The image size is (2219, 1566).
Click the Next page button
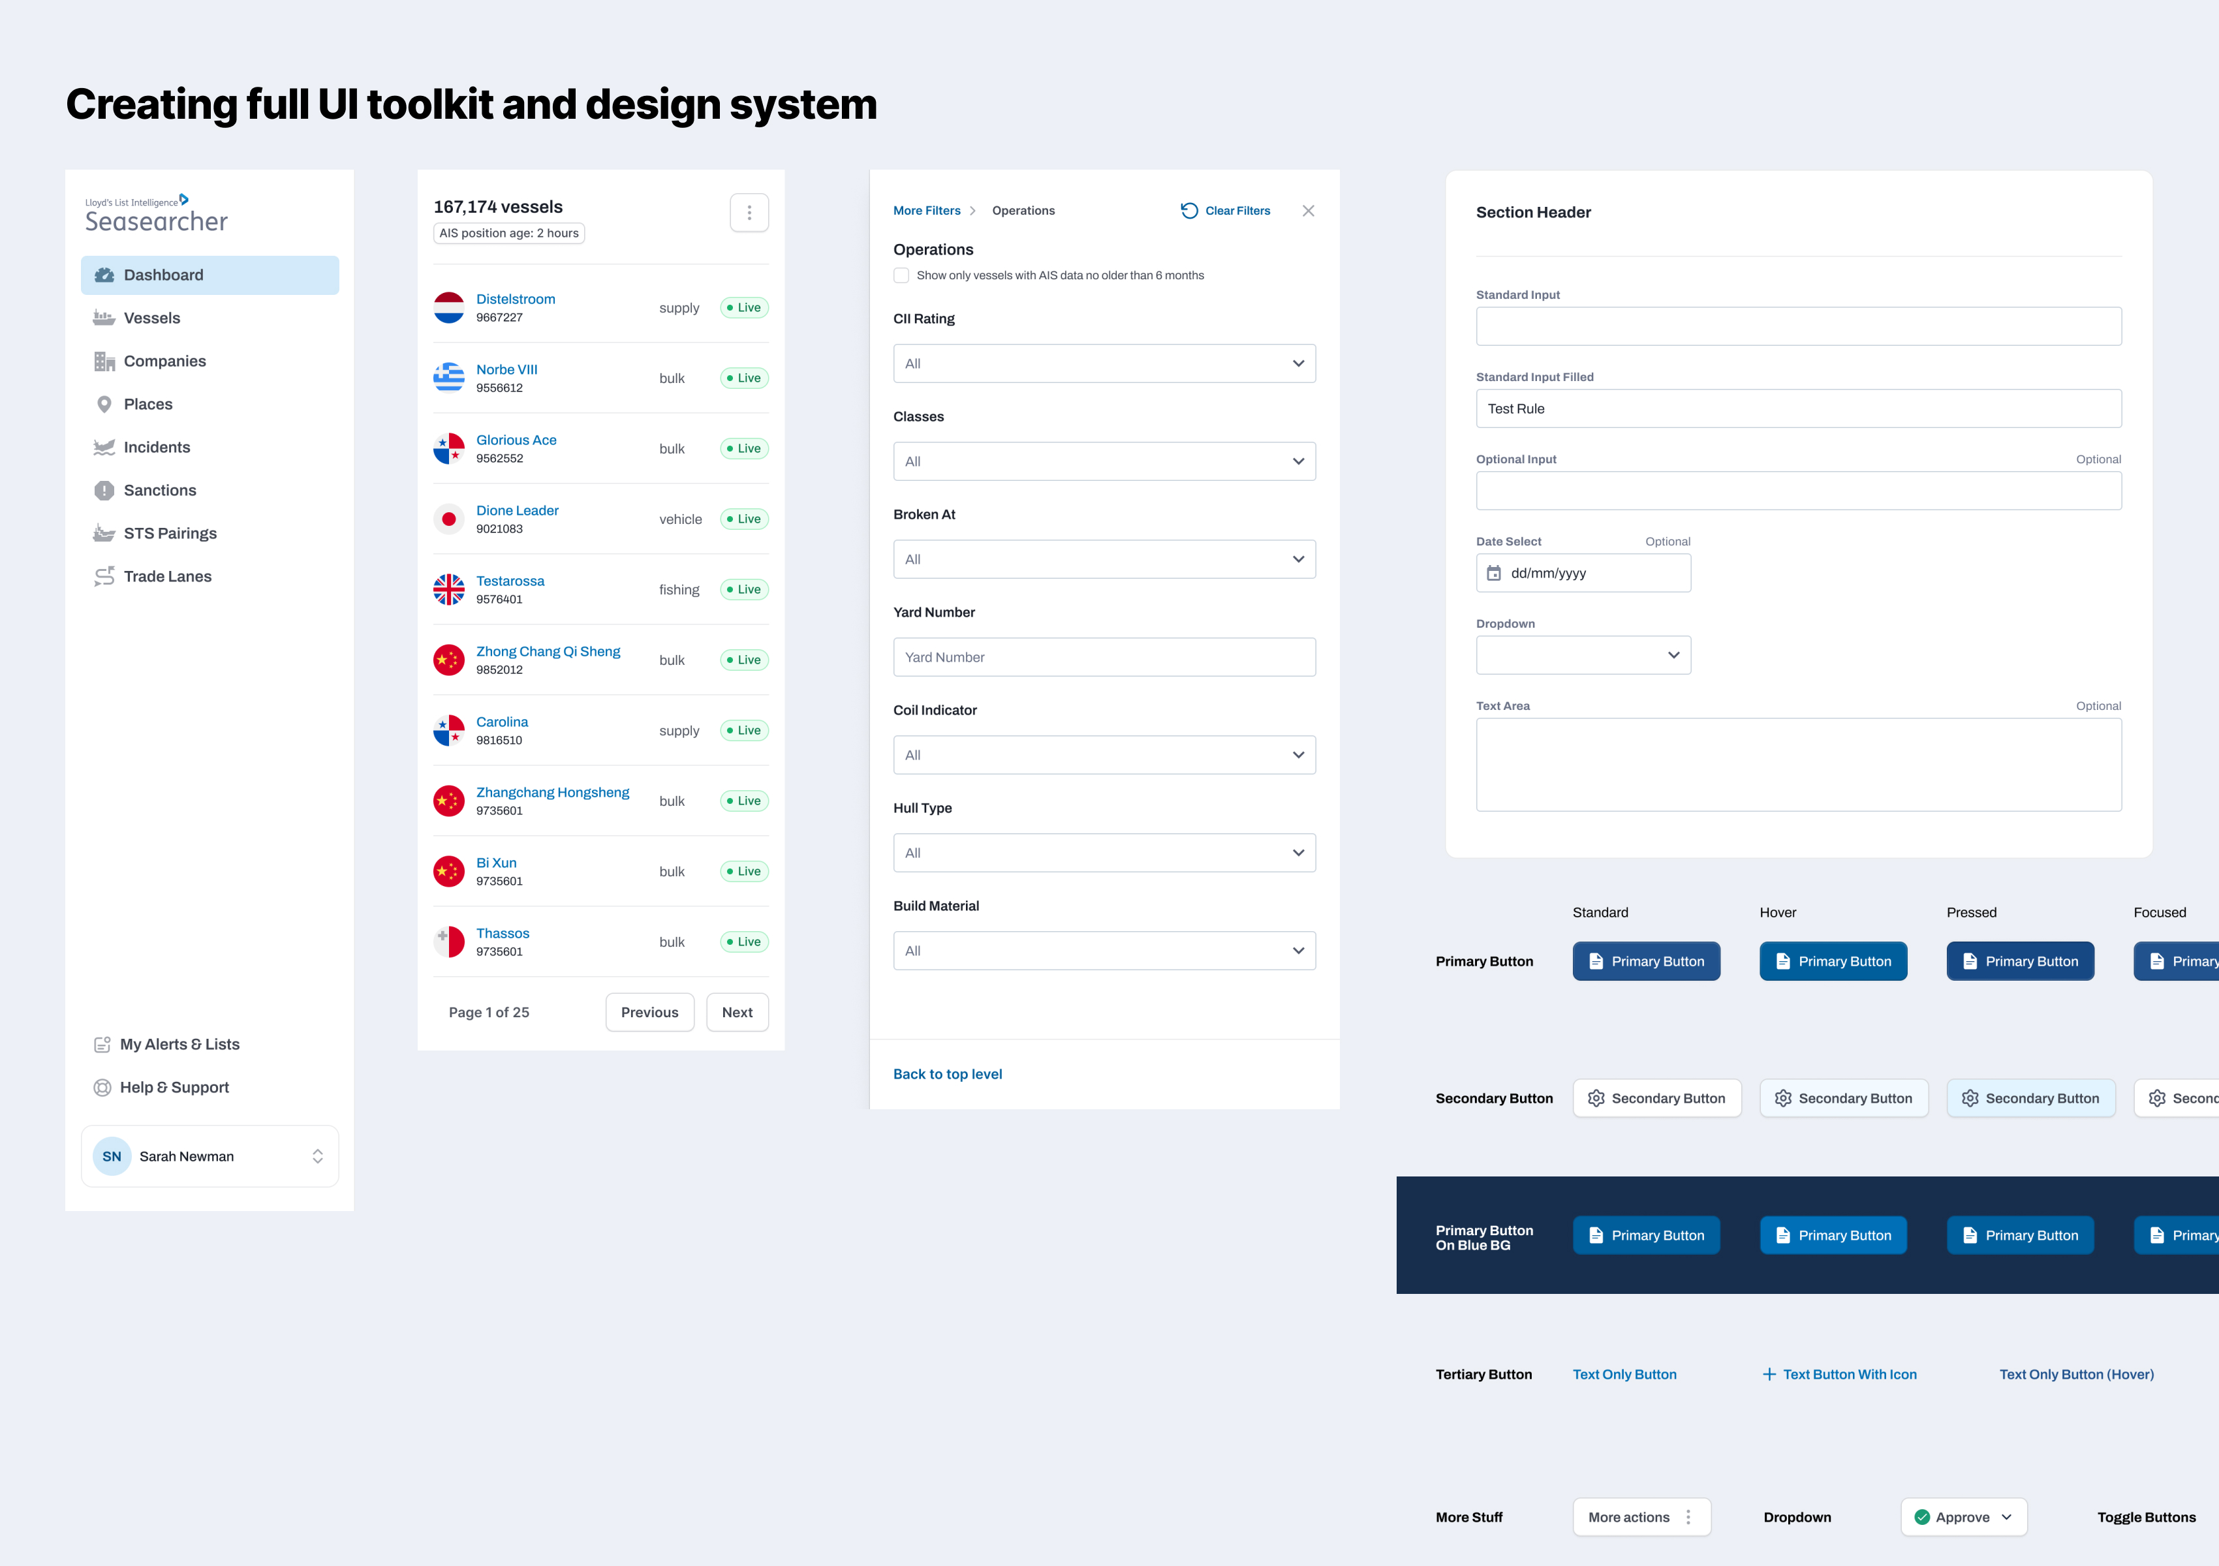pyautogui.click(x=736, y=1013)
